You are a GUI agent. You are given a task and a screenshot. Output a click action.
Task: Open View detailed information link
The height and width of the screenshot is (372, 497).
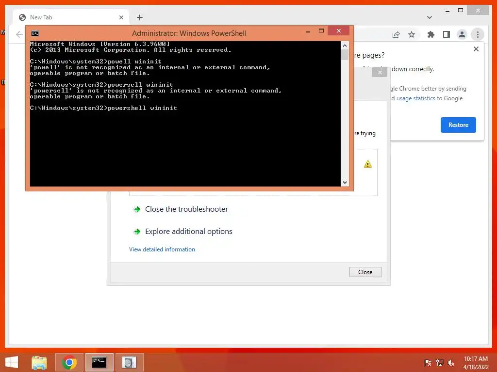coord(162,249)
